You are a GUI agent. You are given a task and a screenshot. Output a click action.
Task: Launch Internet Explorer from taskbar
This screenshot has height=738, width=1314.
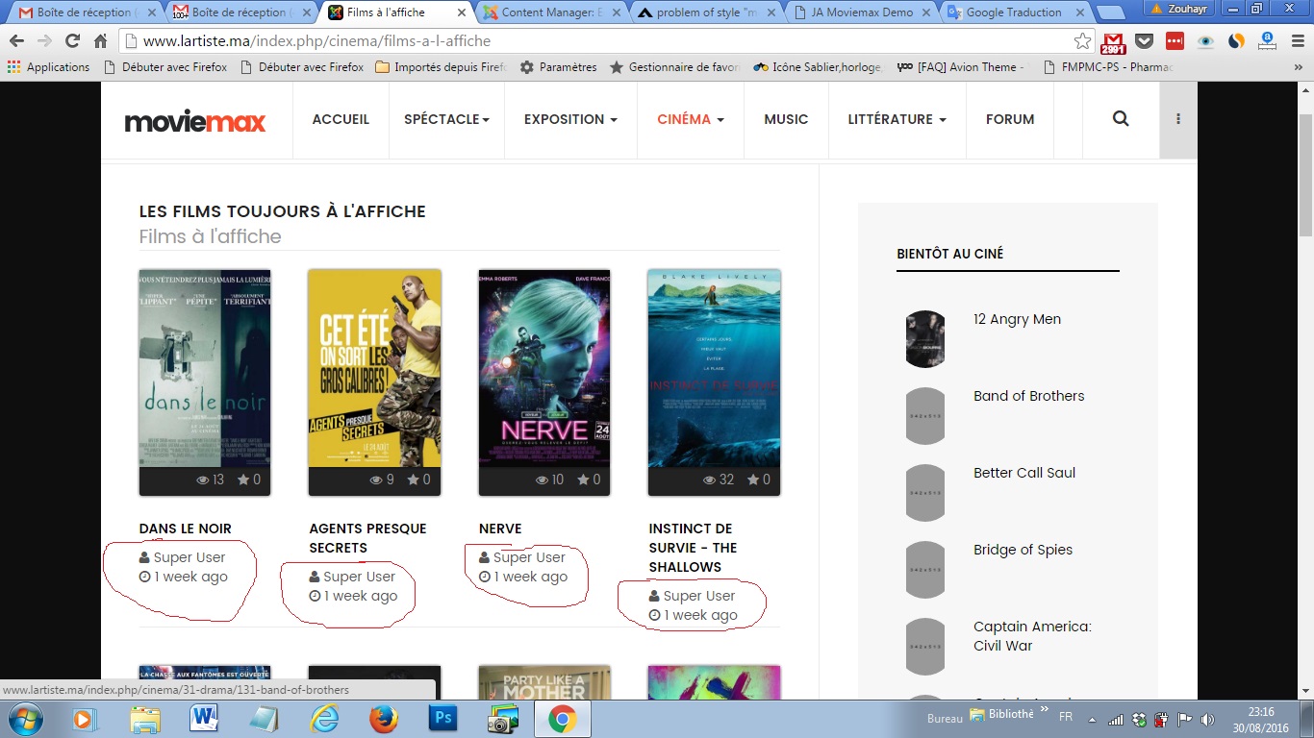324,719
